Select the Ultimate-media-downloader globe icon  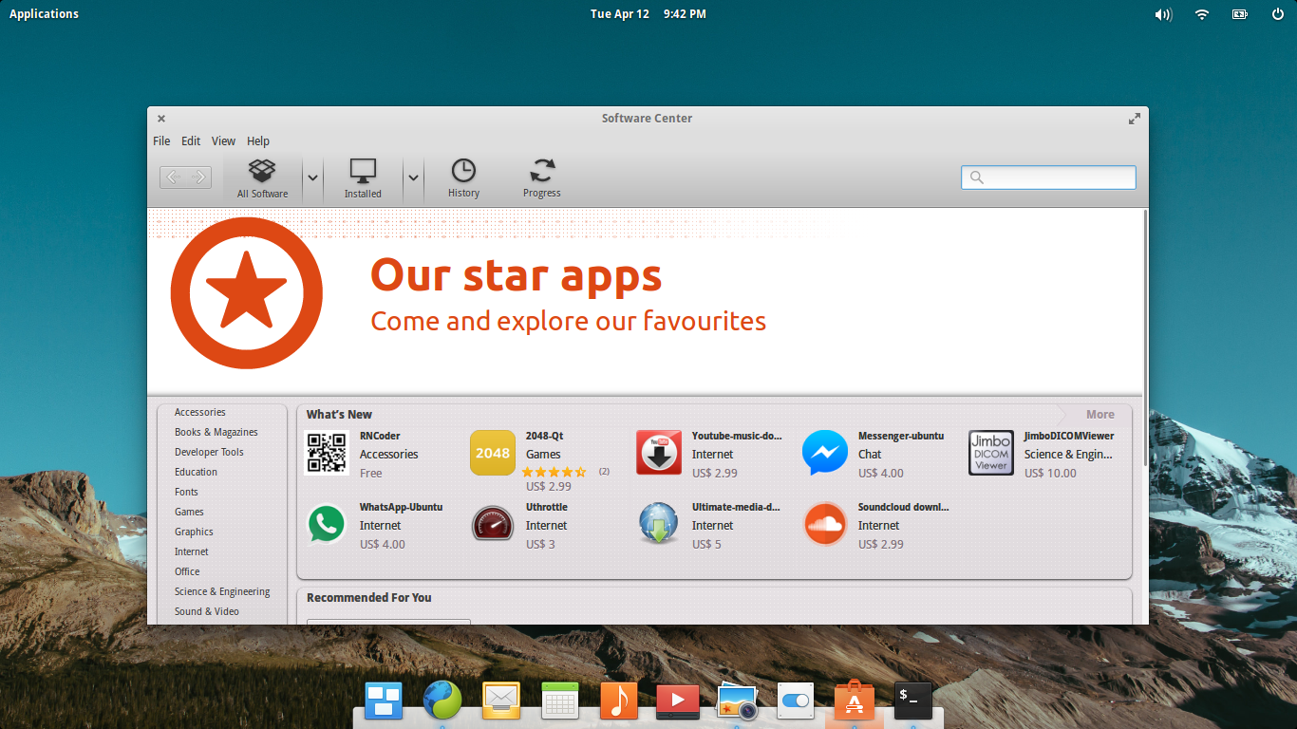click(659, 524)
